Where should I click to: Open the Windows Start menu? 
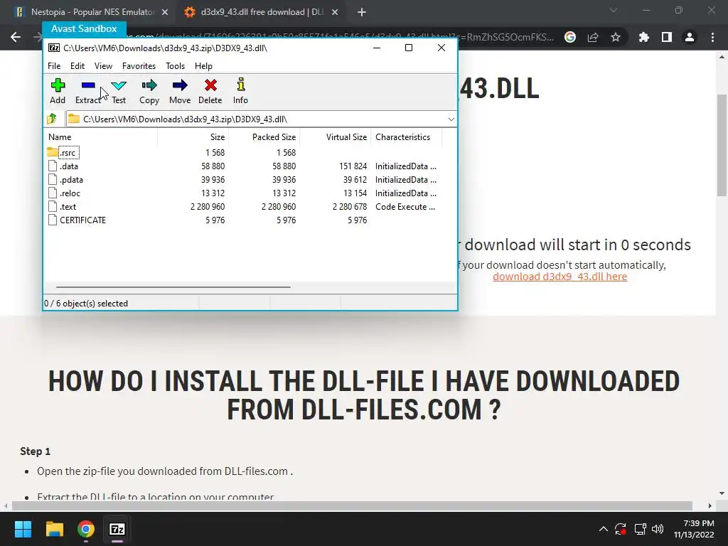pyautogui.click(x=23, y=529)
